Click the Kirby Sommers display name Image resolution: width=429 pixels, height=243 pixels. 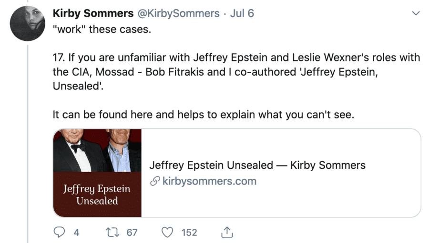(93, 13)
